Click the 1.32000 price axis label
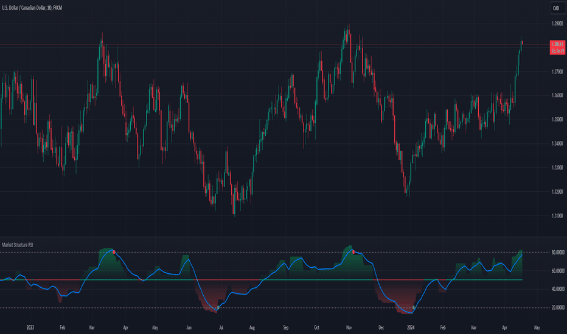567x334 pixels. coord(557,191)
